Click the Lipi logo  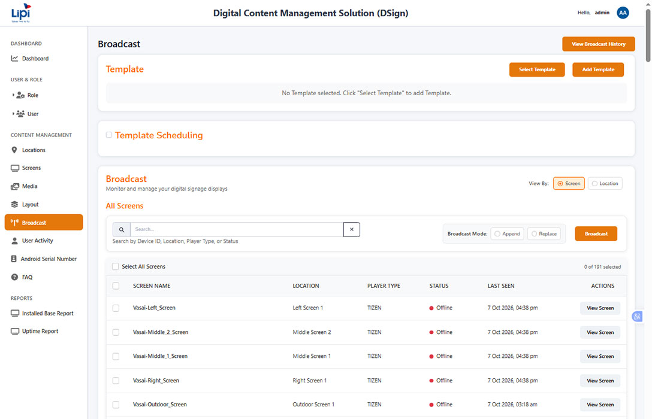point(21,13)
